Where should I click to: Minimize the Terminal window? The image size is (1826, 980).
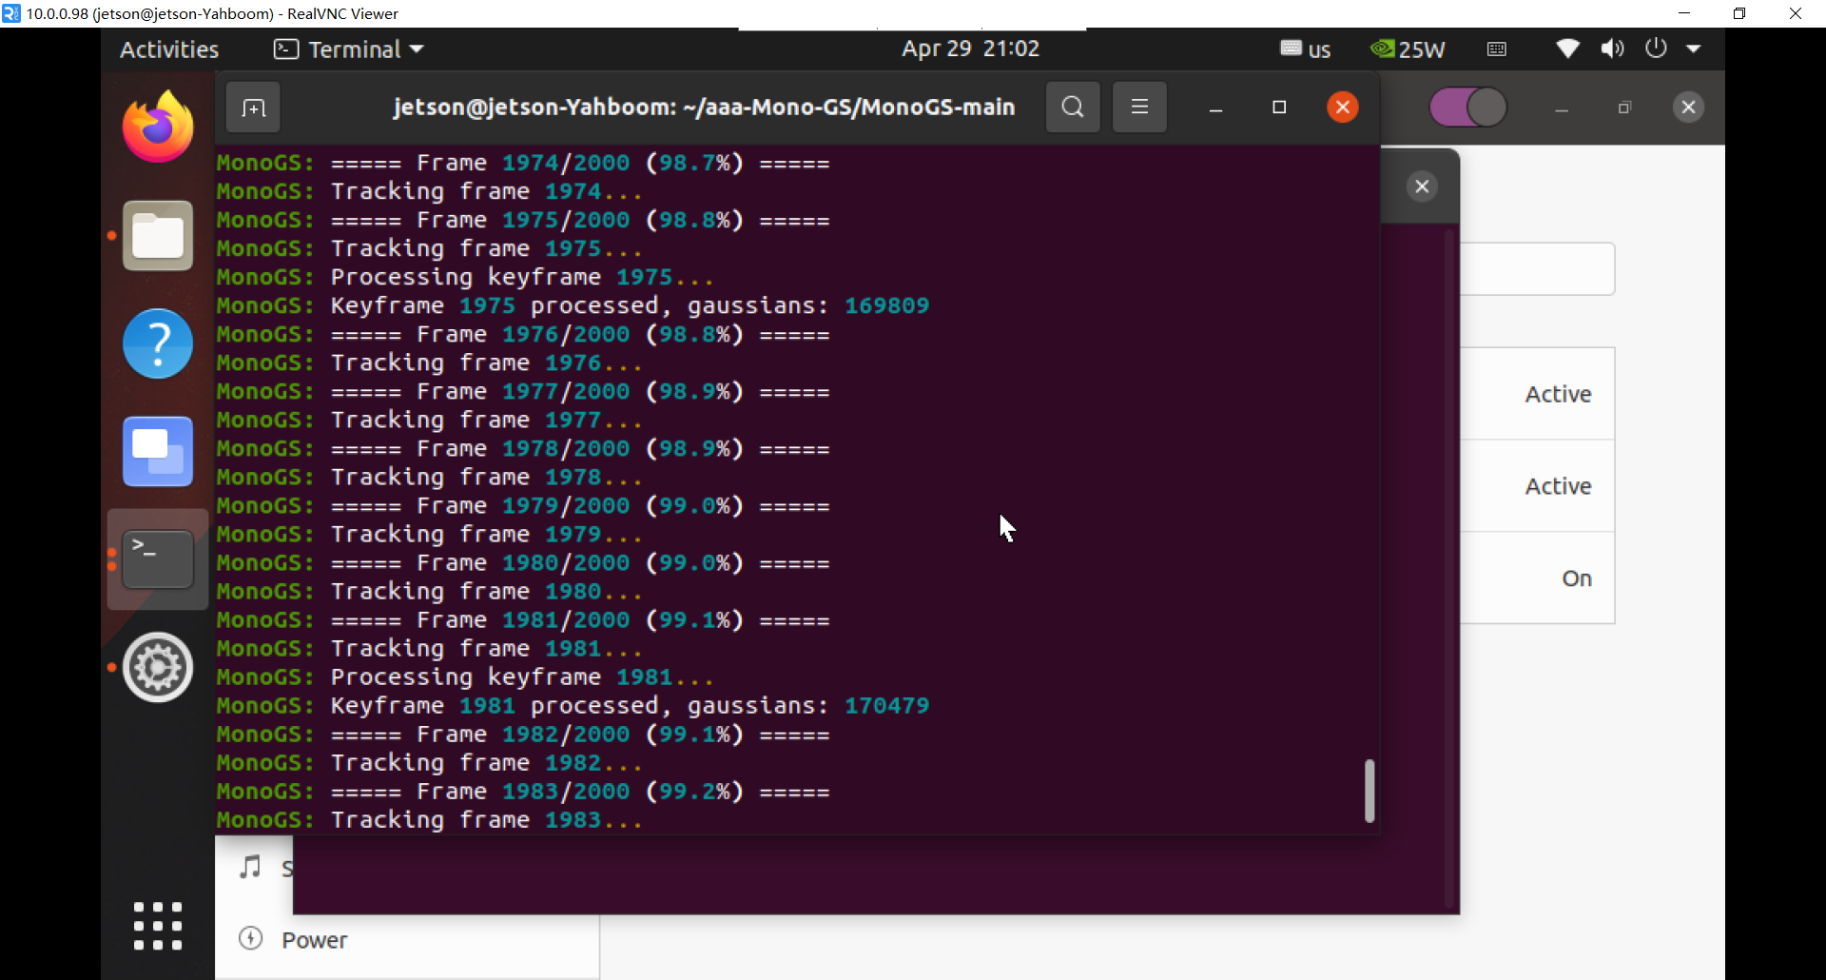(x=1215, y=108)
